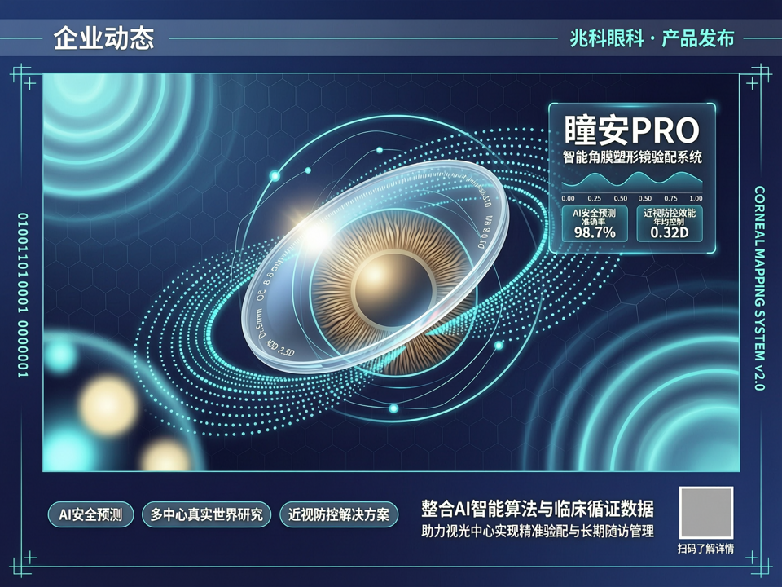The height and width of the screenshot is (587, 782).
Task: Click the vertical binary code text
Action: click(x=24, y=295)
